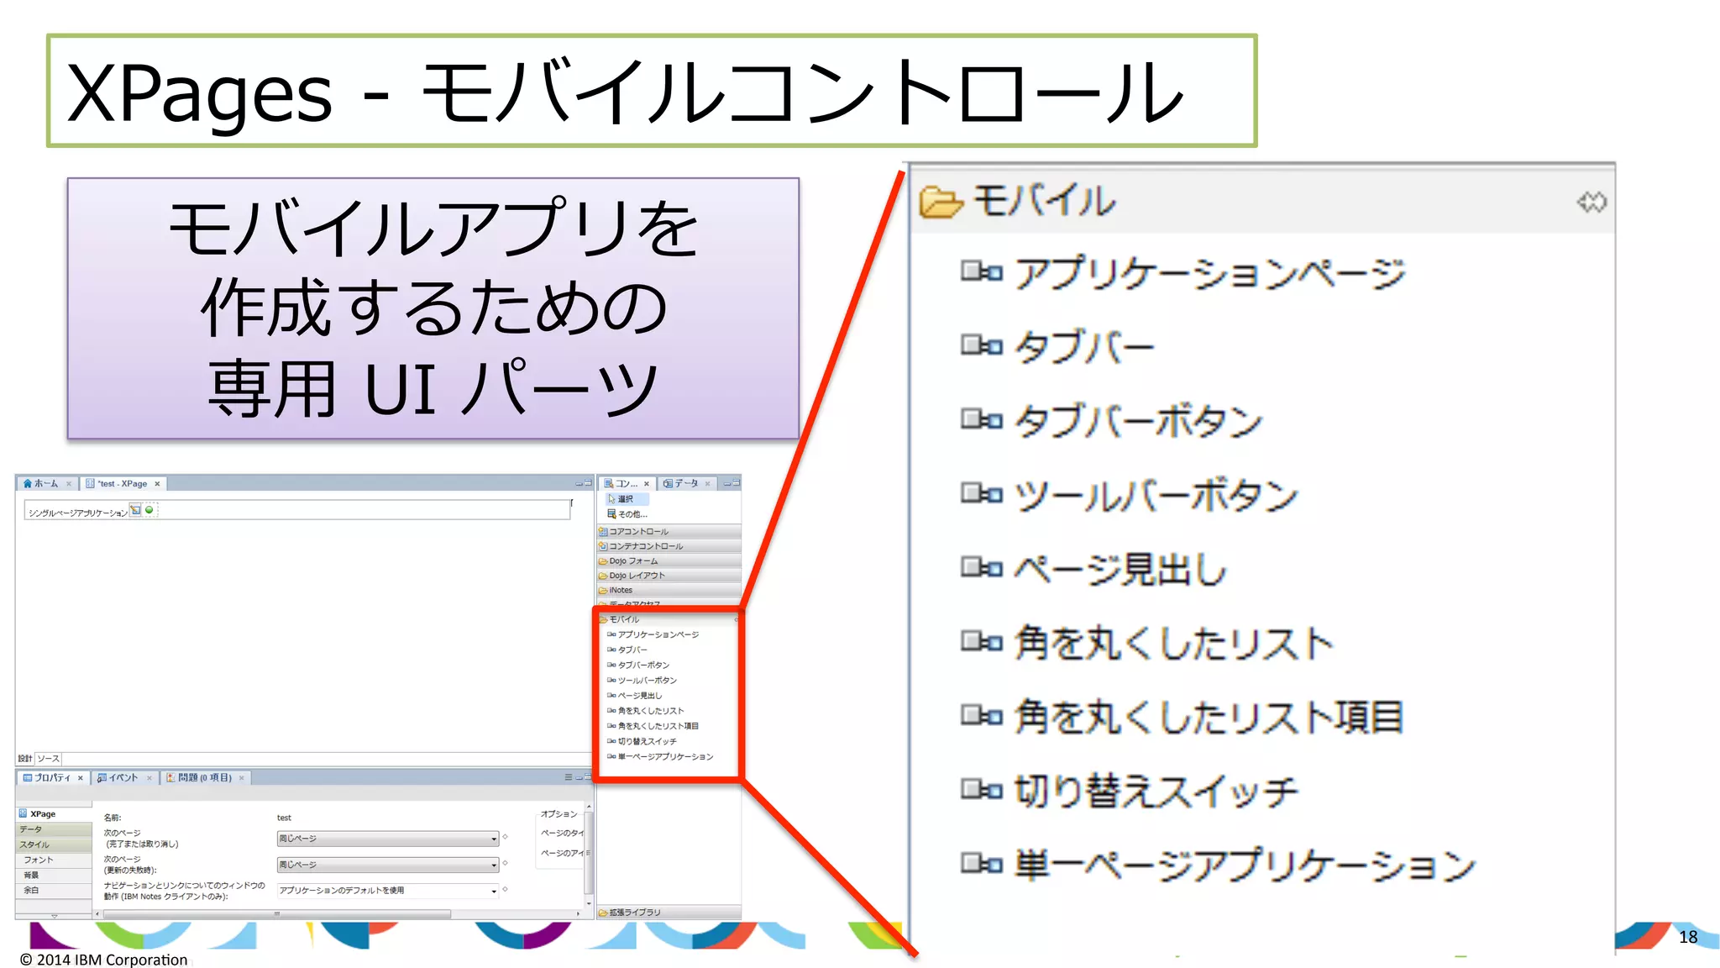Click 角を丸くしたリスト control icon in enlarged palette
The image size is (1720, 968).
click(x=982, y=643)
